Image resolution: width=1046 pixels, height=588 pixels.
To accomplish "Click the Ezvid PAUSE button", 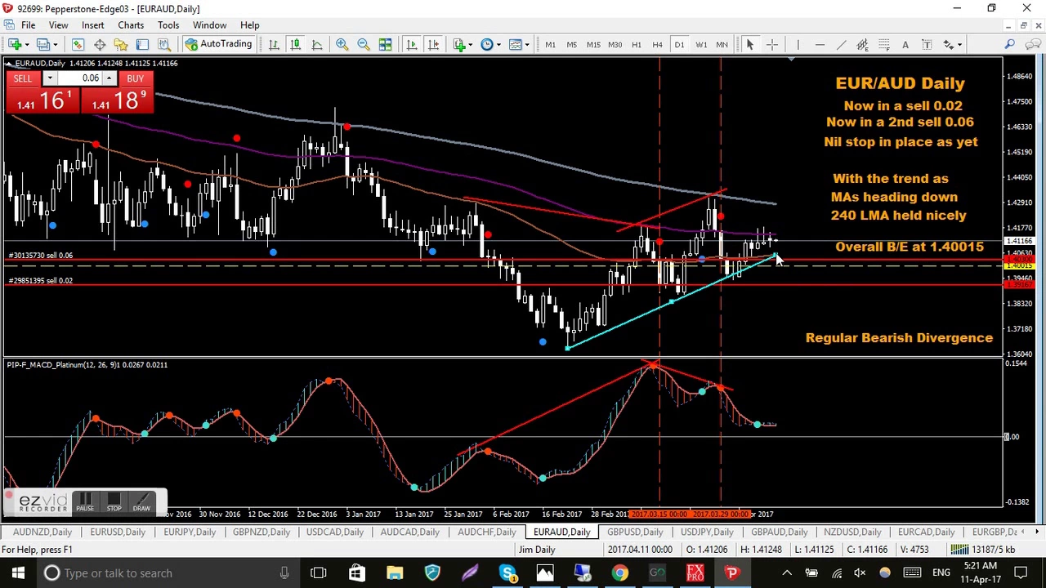I will 85,501.
